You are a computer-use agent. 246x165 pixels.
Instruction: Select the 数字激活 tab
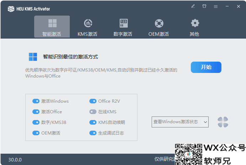[x=123, y=27]
